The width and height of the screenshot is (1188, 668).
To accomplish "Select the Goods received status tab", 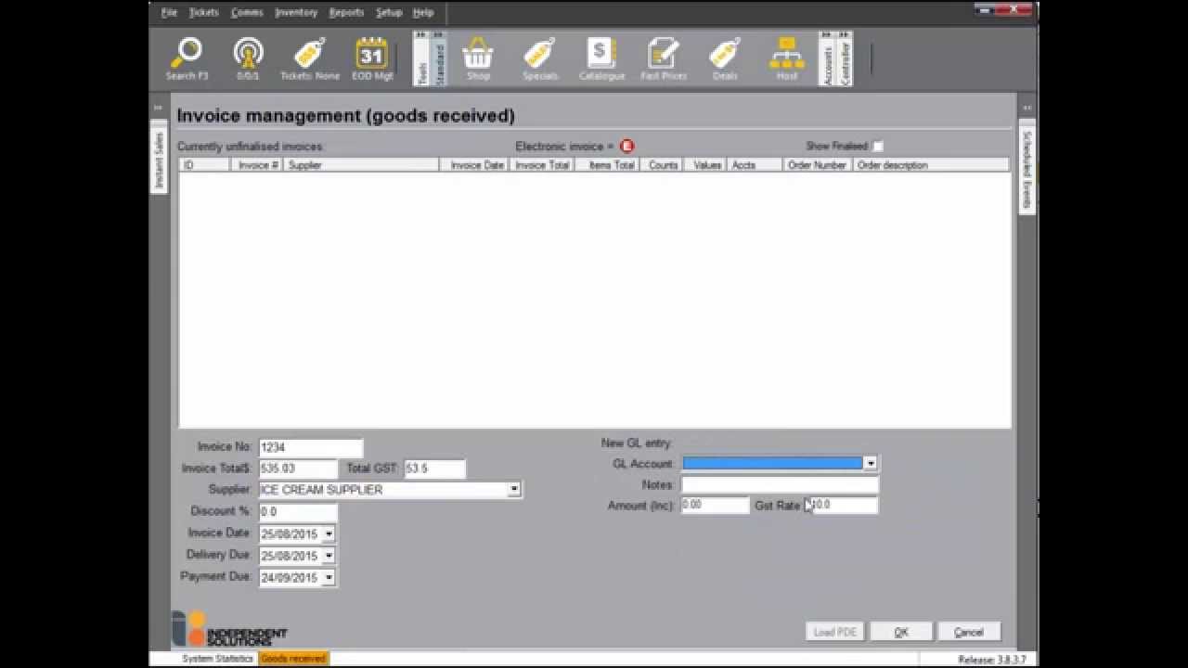I will pyautogui.click(x=293, y=659).
